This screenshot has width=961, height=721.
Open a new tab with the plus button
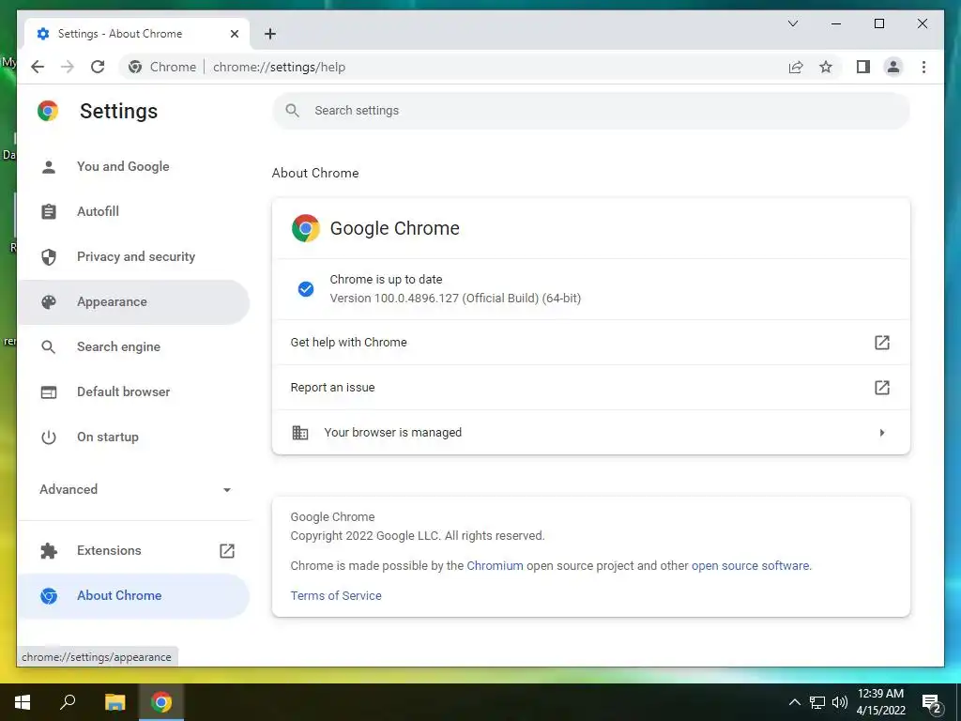[x=270, y=34]
